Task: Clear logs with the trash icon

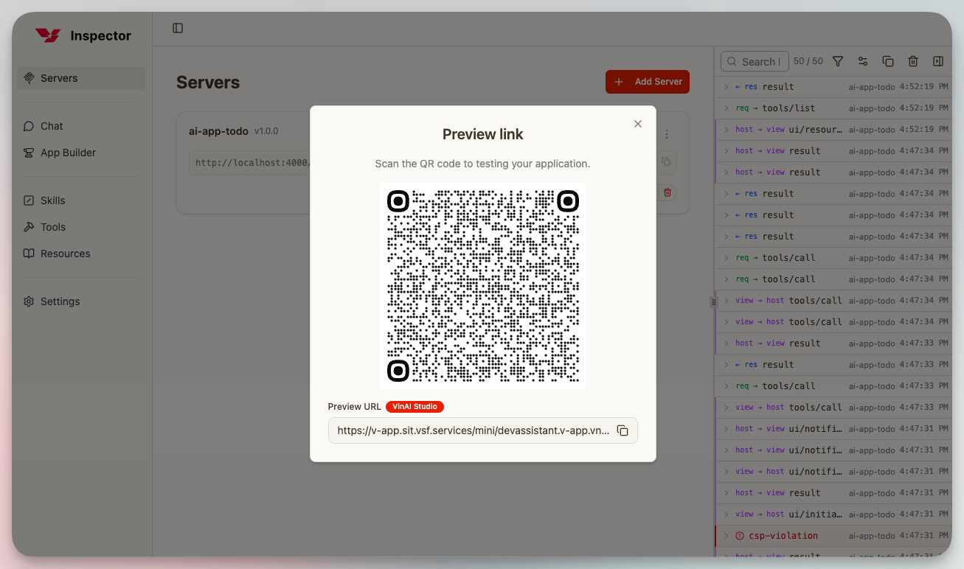Action: (x=913, y=61)
